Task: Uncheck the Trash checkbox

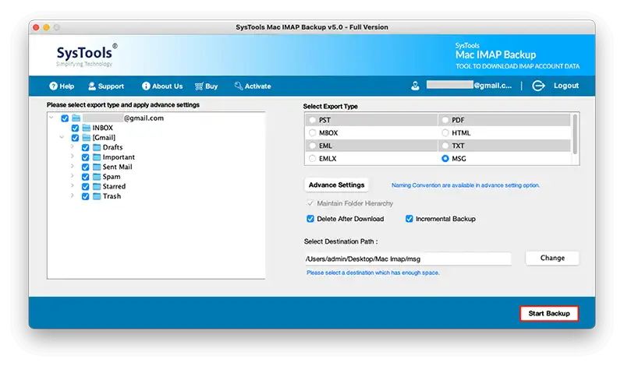Action: coord(86,196)
